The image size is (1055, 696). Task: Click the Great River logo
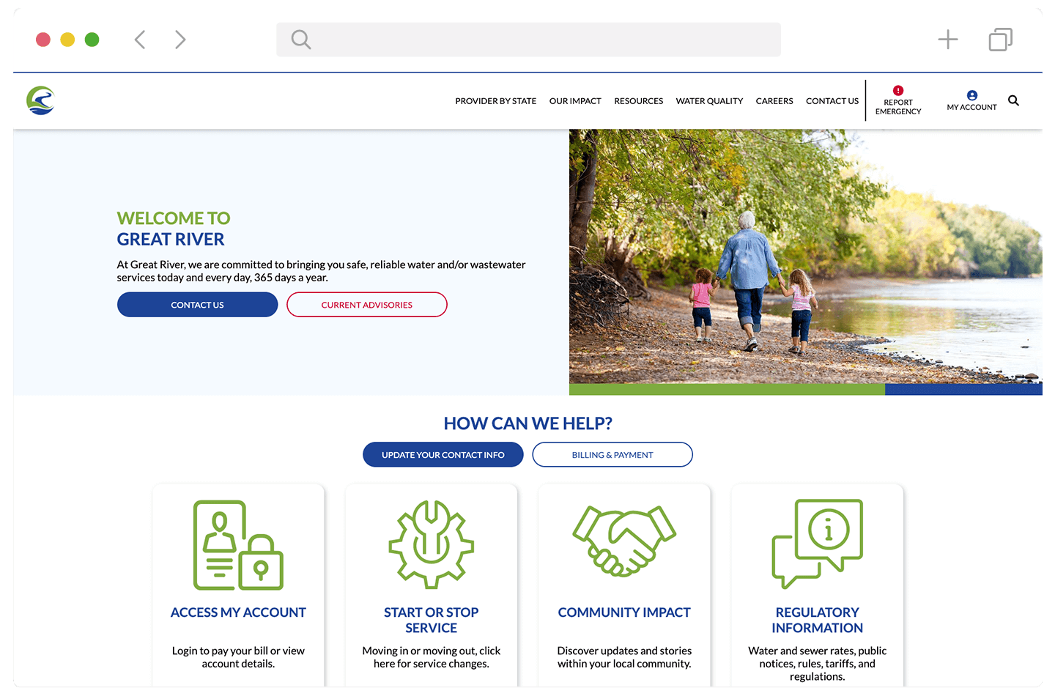(40, 100)
